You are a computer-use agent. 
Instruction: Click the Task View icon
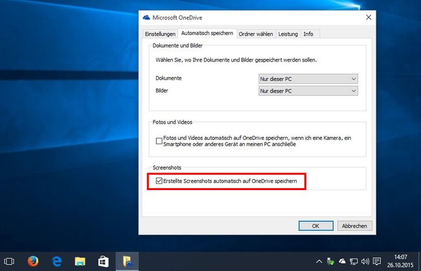click(x=9, y=261)
